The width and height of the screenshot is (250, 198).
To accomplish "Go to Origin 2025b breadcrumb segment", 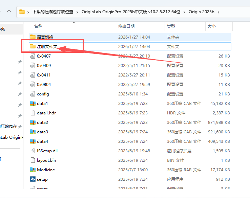I will point(201,12).
